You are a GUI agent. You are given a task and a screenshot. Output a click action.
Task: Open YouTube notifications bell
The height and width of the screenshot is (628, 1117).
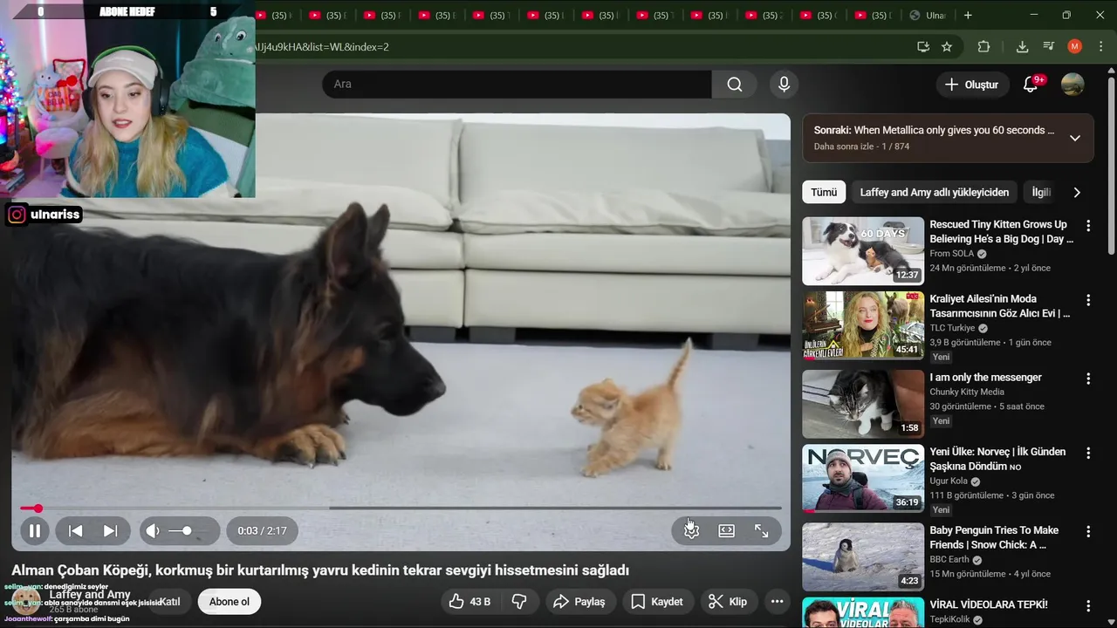tap(1031, 85)
